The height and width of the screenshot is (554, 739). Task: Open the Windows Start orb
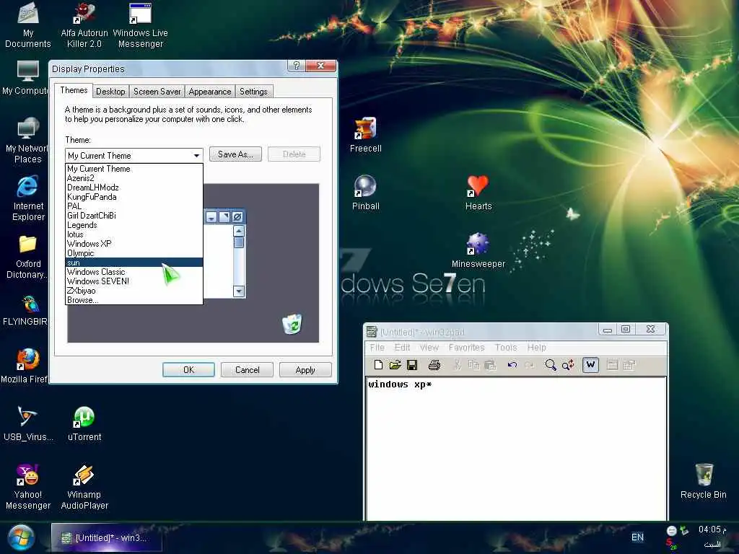[21, 537]
